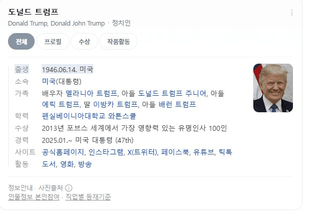Go to the 작품활동 tab
This screenshot has width=311, height=211.
coord(118,42)
